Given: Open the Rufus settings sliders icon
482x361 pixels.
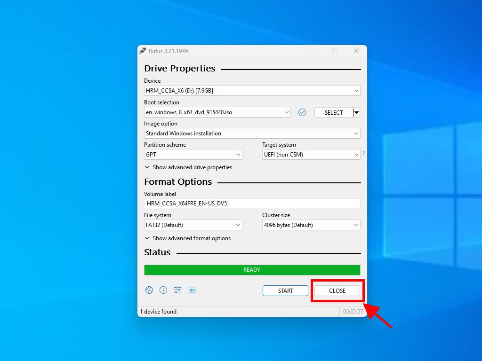Looking at the screenshot, I should coord(177,290).
